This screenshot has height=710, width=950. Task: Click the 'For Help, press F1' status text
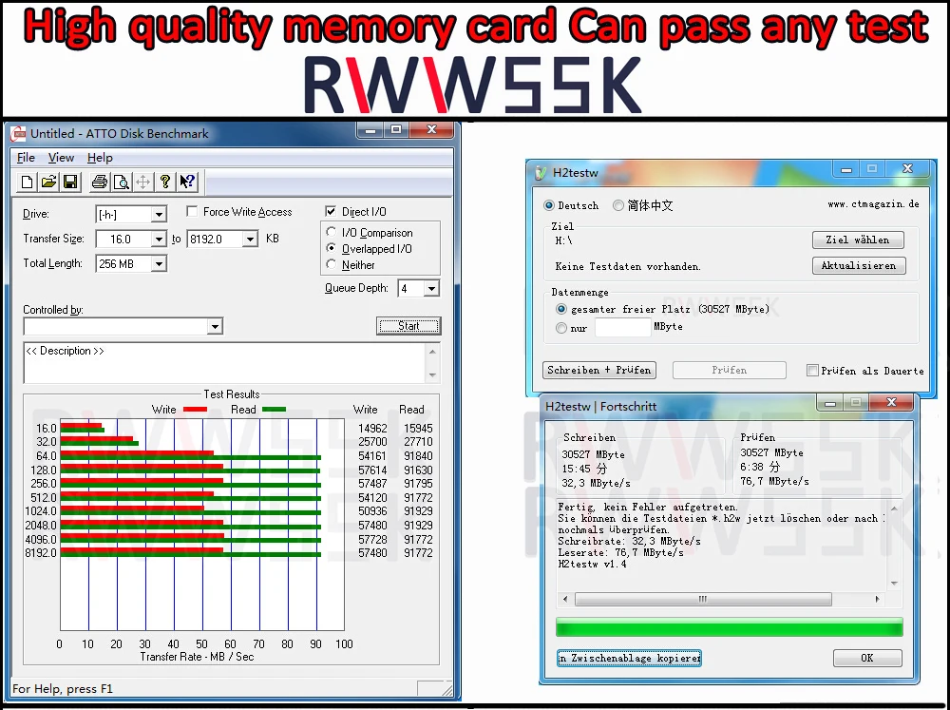(x=63, y=689)
